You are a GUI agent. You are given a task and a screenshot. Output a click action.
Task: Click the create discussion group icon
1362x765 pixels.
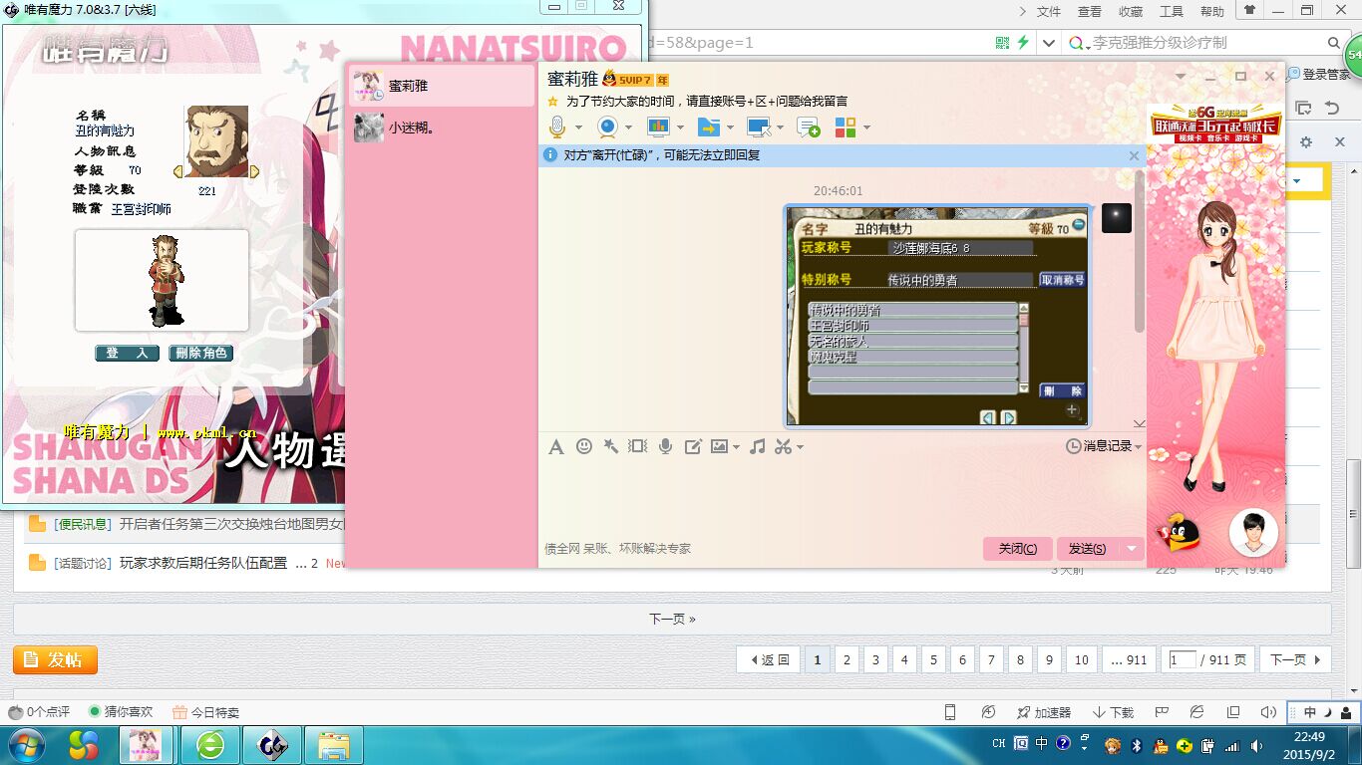tap(808, 127)
